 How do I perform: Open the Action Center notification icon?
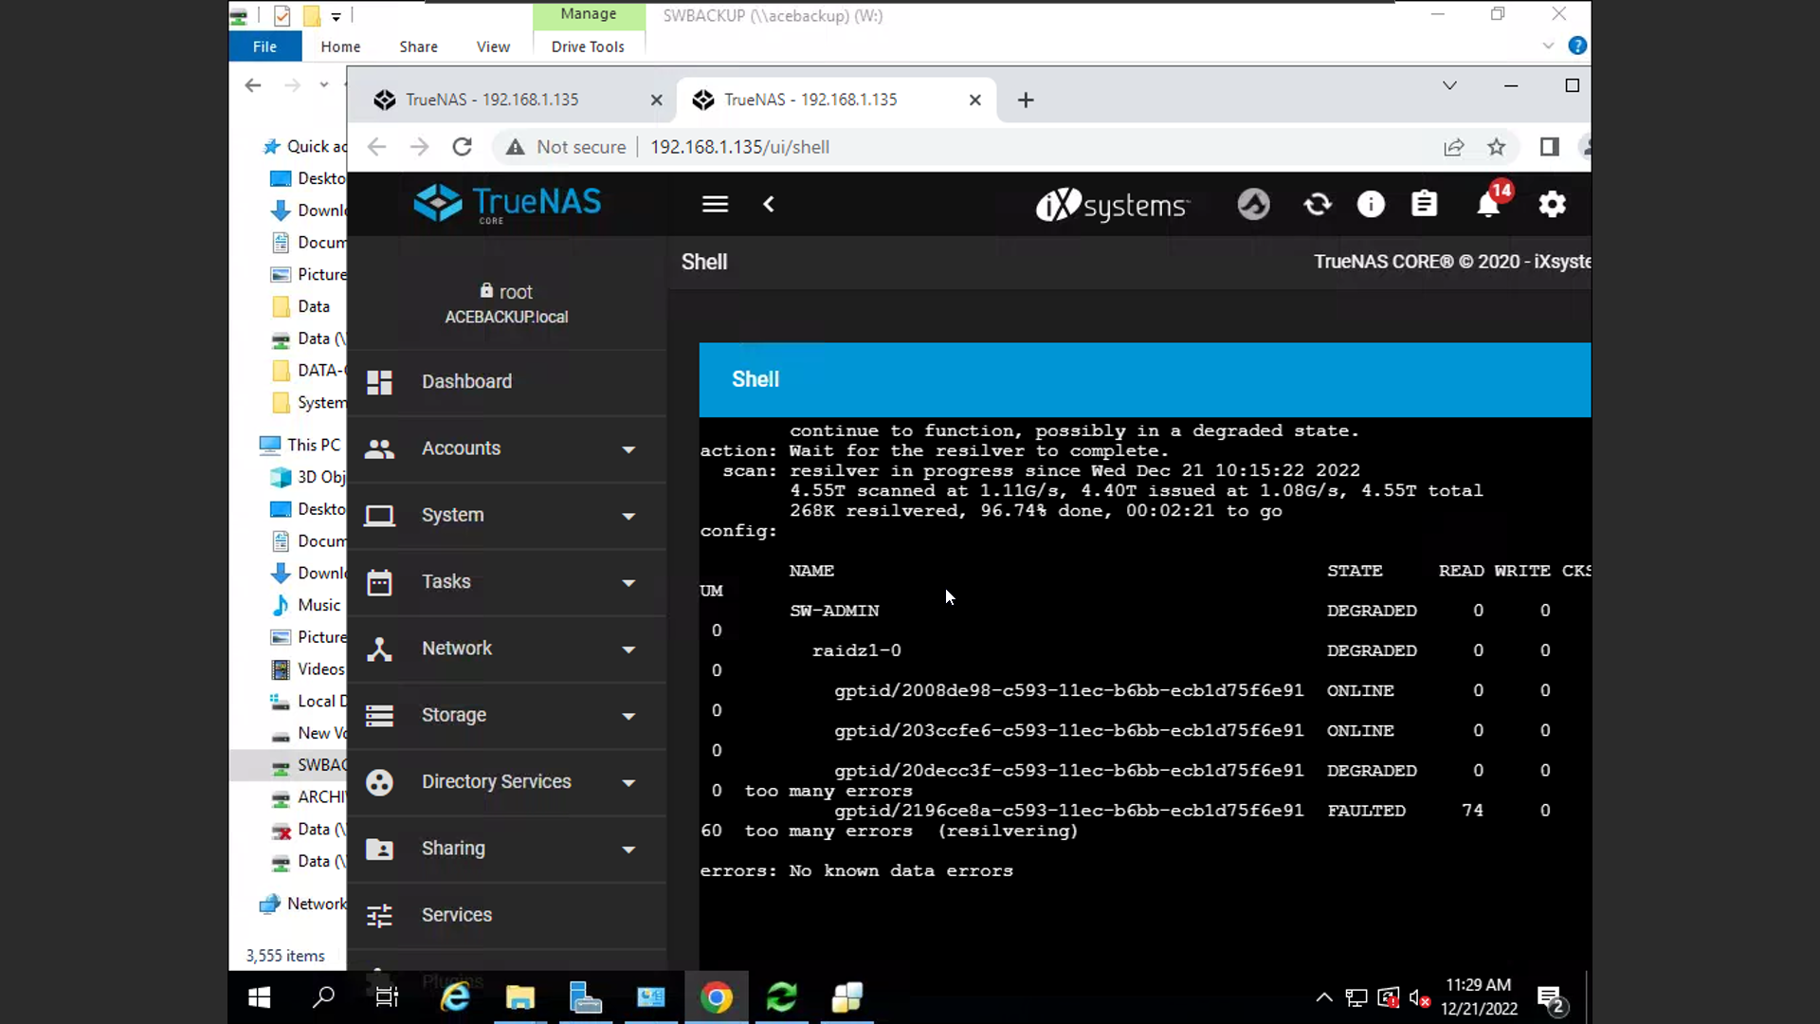pos(1551,998)
